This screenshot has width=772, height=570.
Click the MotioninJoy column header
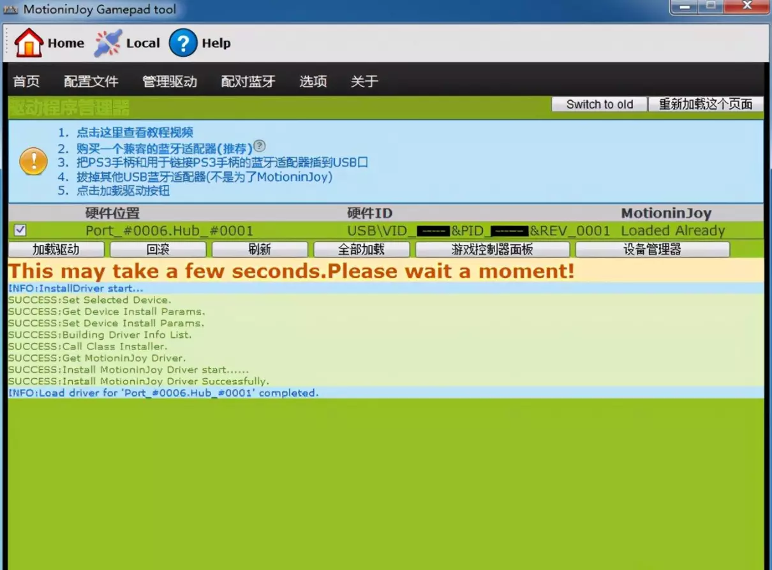pos(666,213)
